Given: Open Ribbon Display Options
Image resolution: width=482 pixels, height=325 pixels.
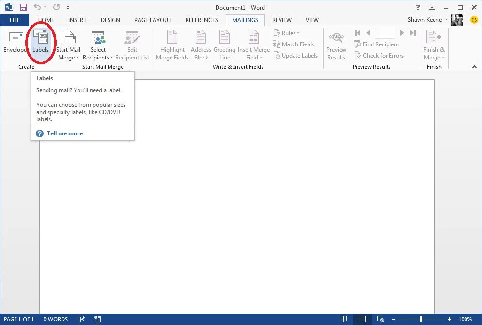Looking at the screenshot, I should click(x=432, y=7).
